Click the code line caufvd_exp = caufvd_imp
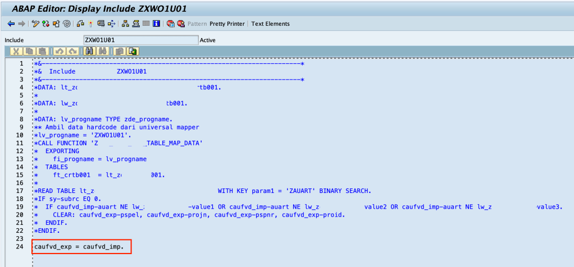This screenshot has width=574, height=267. (x=79, y=247)
